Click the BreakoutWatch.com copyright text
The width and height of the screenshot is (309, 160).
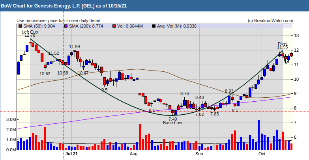click(x=270, y=20)
